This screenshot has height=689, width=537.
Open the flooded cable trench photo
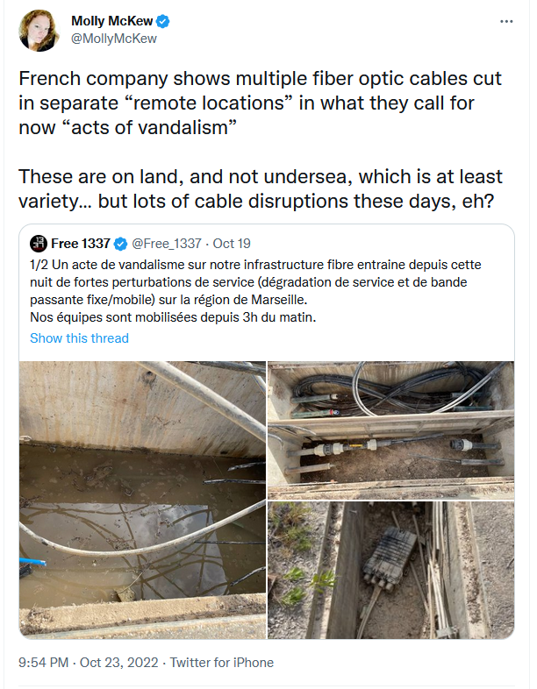pos(142,497)
